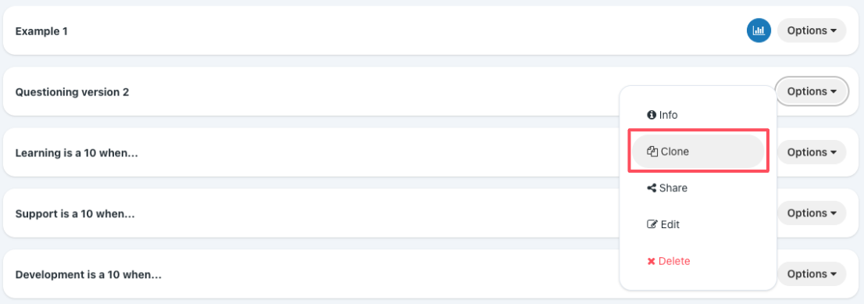Click the Development is a 10 when row
864x304 pixels.
click(432, 274)
